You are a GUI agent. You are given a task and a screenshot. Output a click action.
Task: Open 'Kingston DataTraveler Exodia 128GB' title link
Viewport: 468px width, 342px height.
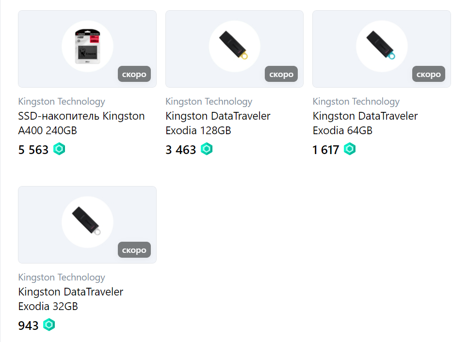[x=218, y=123]
